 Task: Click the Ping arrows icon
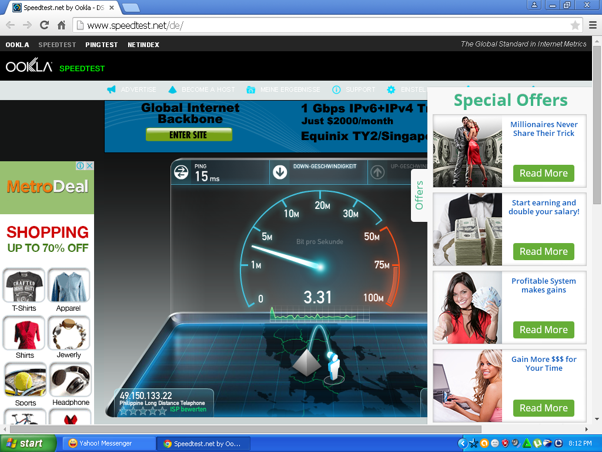tap(181, 172)
